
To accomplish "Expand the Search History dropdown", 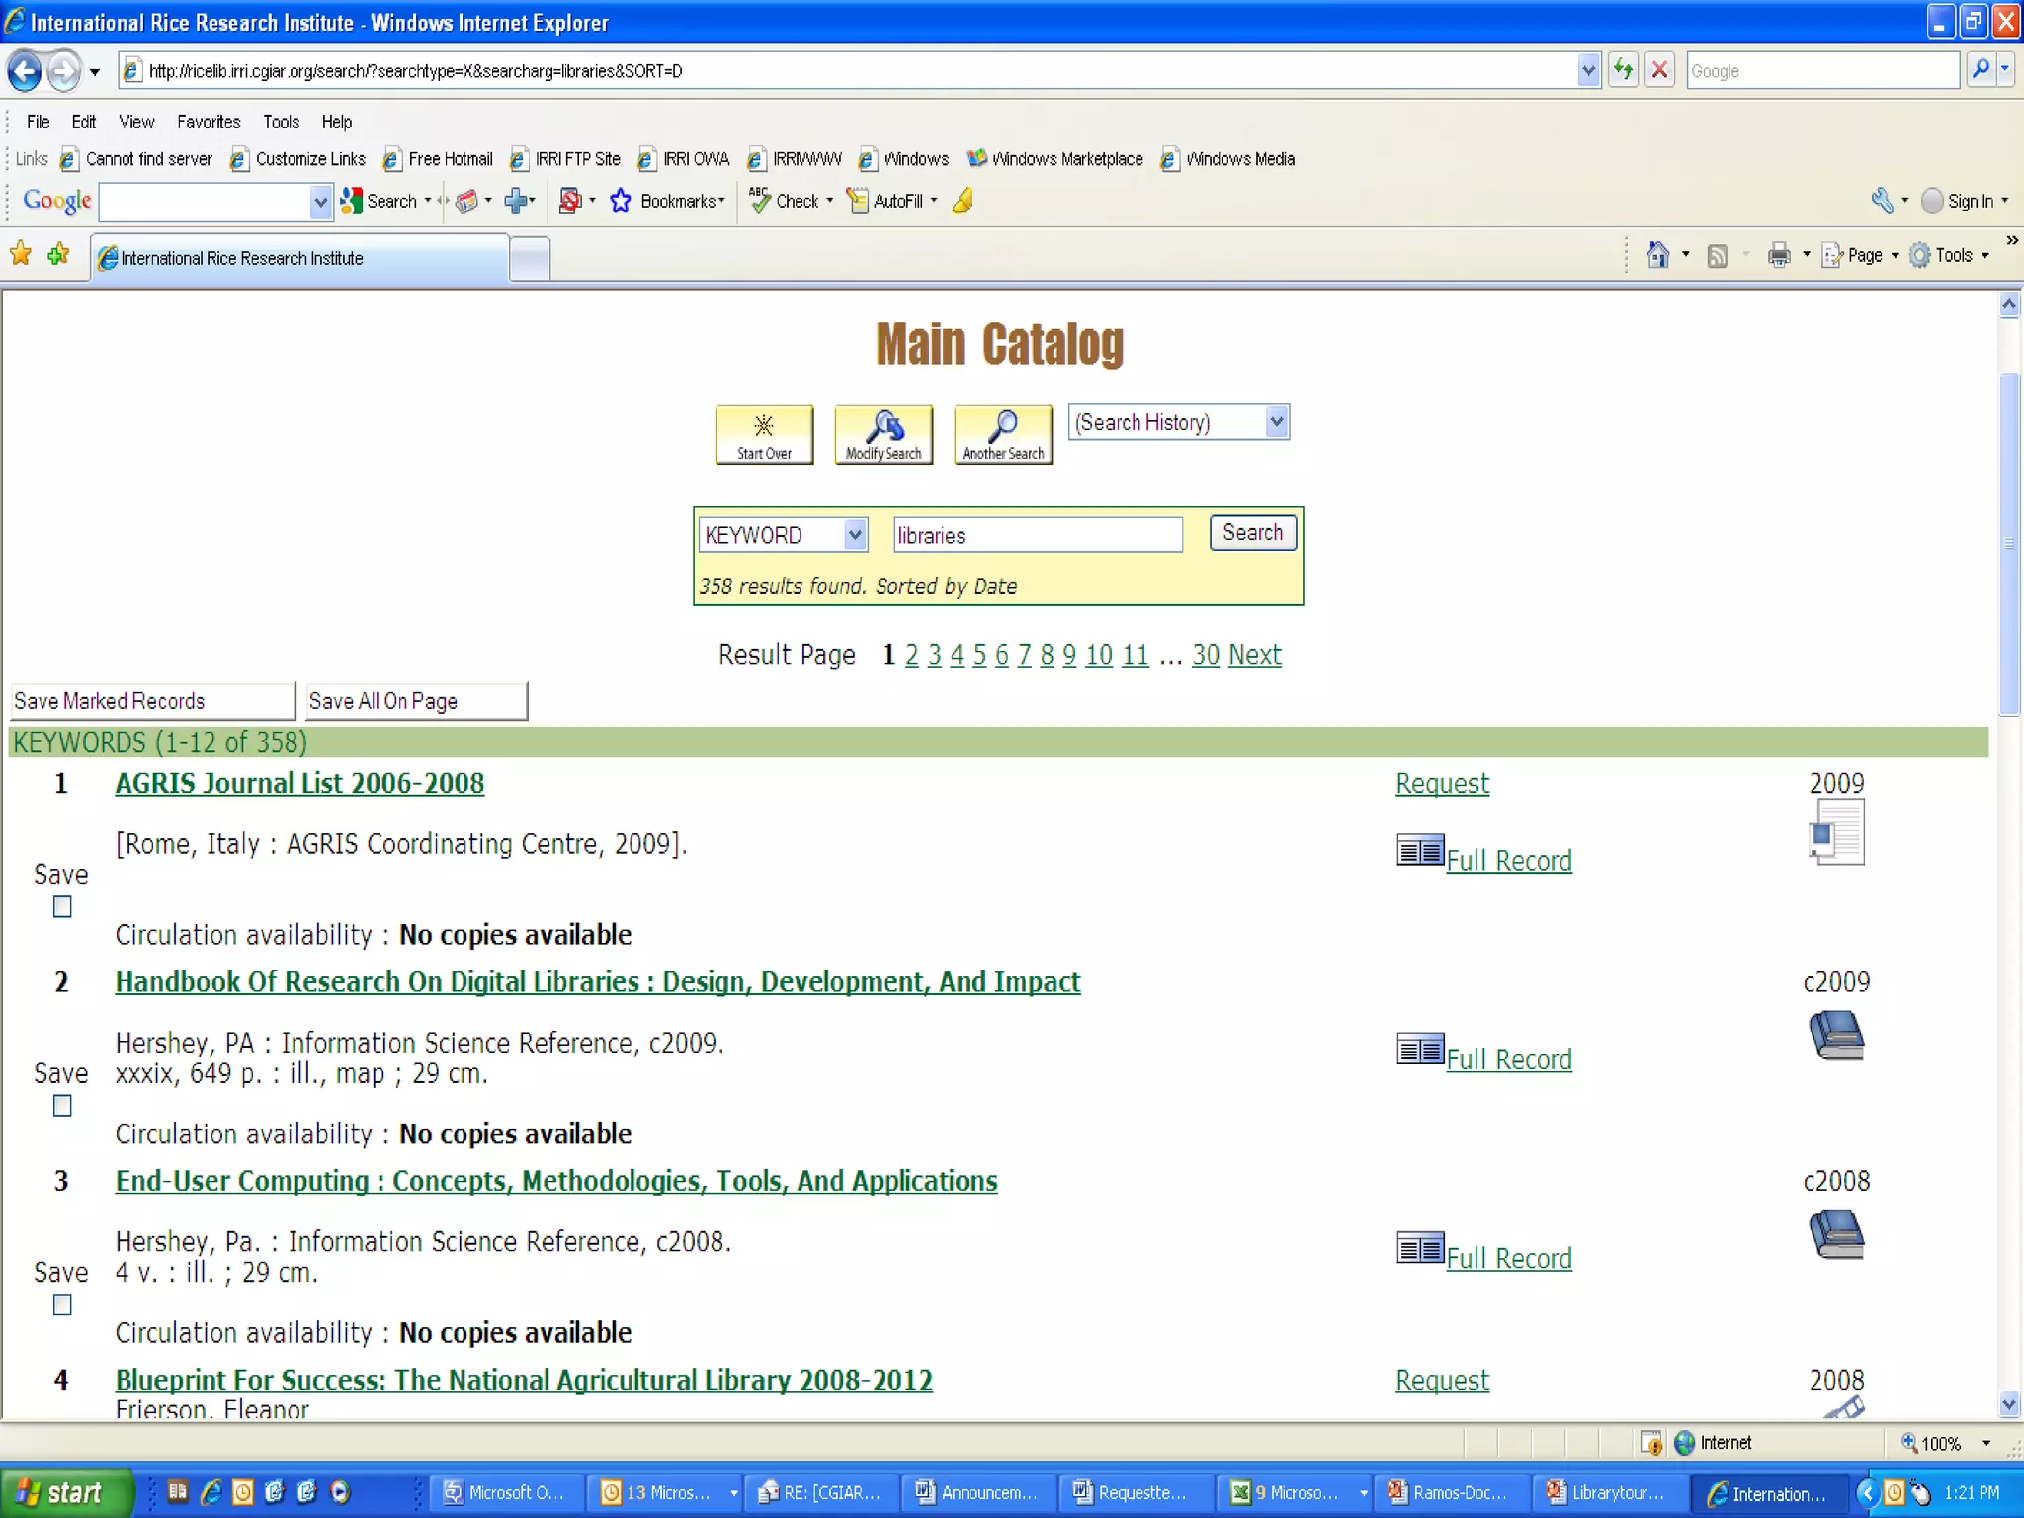I will [1276, 422].
